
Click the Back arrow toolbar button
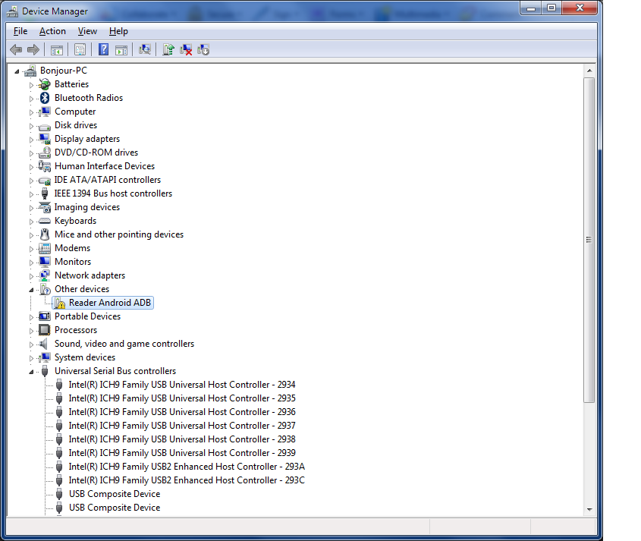(16, 50)
